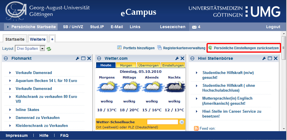
Task: Click the orange RSS feed icon
Action: 196,128
